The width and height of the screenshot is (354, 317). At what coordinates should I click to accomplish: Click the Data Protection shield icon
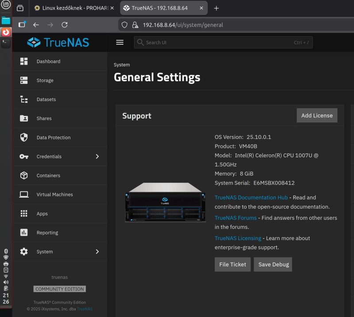click(24, 137)
